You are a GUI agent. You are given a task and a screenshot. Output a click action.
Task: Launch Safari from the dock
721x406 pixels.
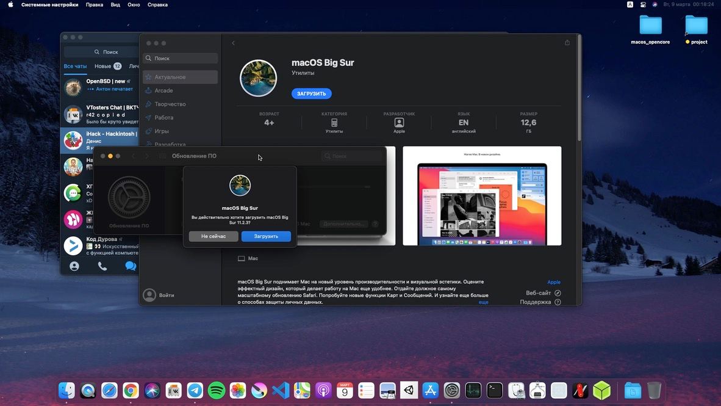pyautogui.click(x=109, y=391)
